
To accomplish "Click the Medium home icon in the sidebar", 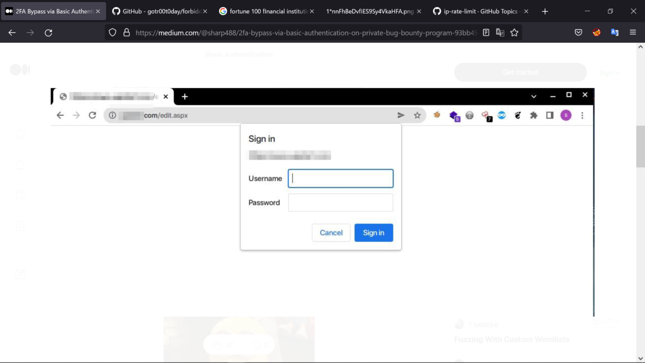I will click(20, 134).
